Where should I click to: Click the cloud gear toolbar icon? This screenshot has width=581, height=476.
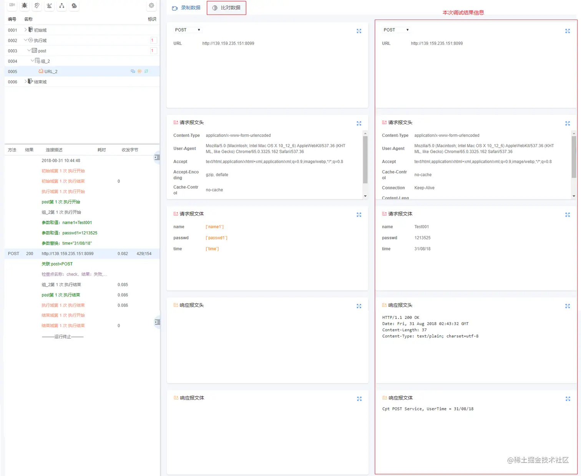click(x=74, y=5)
